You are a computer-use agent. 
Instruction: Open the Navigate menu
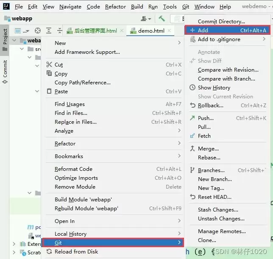[x=70, y=7]
